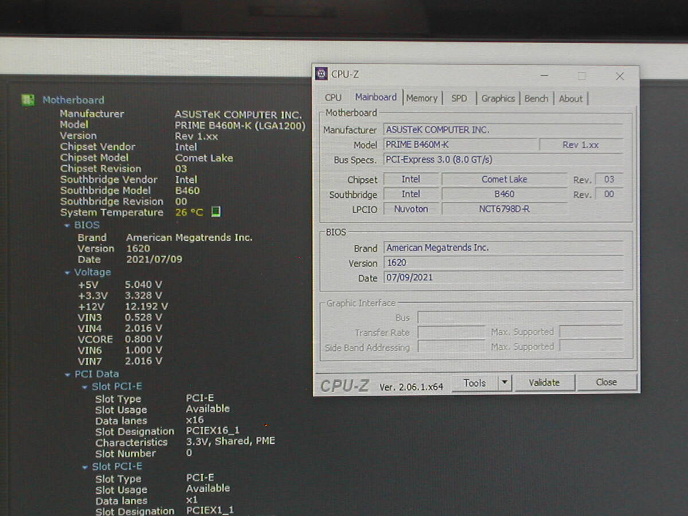Click the Chipset Rev. 03 field in CPU-Z

coord(609,179)
